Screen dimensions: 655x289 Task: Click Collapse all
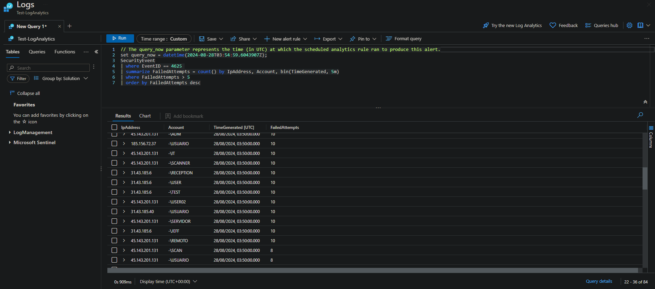25,93
